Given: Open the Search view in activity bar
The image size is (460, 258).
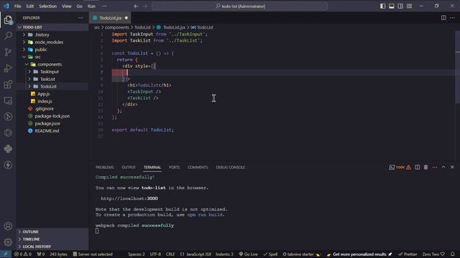Looking at the screenshot, I should coord(8,36).
